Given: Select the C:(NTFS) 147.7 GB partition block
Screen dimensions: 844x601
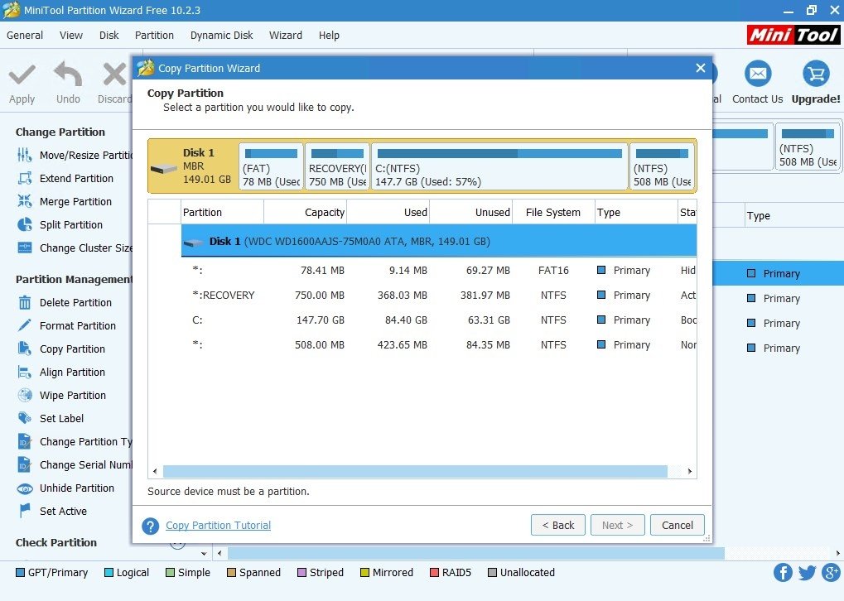Looking at the screenshot, I should pos(500,166).
